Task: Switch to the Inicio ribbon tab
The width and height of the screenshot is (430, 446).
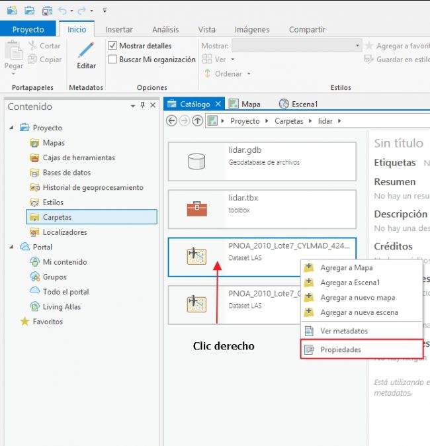Action: (77, 29)
